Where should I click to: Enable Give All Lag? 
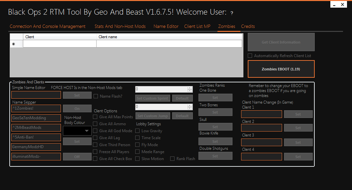click(x=95, y=138)
